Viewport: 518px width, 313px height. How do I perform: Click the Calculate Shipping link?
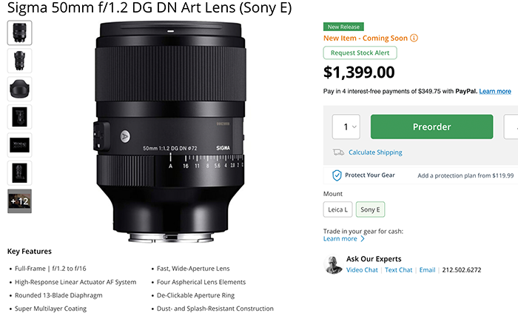pyautogui.click(x=375, y=152)
